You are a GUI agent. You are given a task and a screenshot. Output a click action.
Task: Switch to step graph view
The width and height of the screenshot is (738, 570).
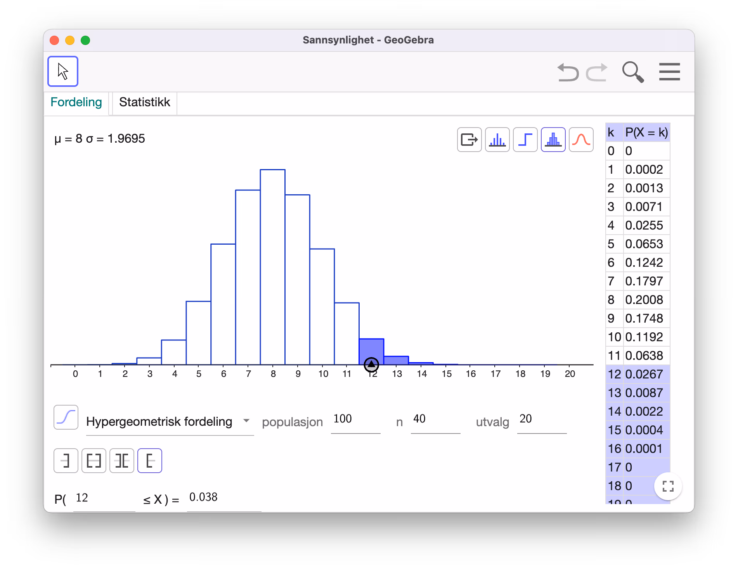pos(525,140)
